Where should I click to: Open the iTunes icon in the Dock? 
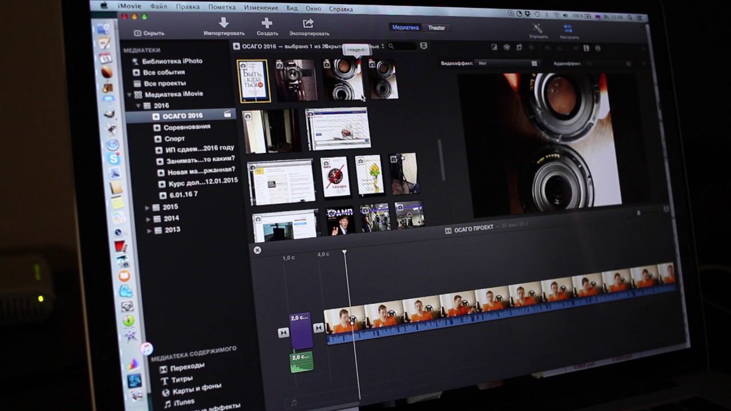[x=147, y=349]
